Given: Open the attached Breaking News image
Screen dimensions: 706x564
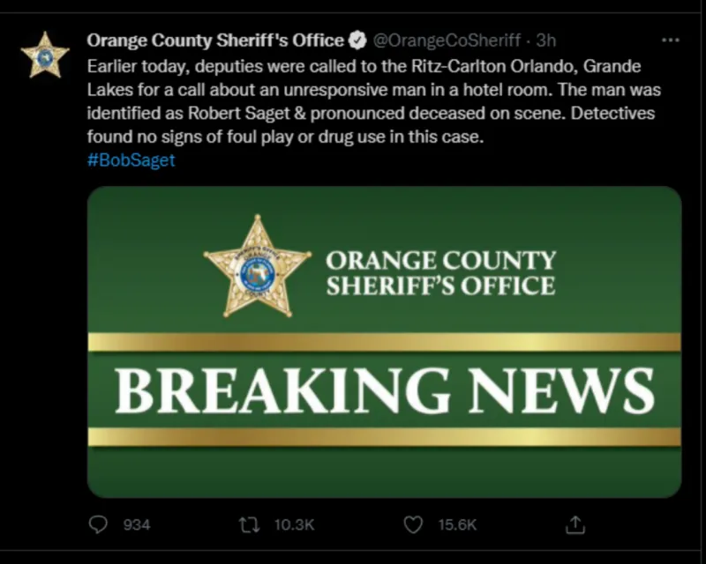Looking at the screenshot, I should [x=384, y=342].
